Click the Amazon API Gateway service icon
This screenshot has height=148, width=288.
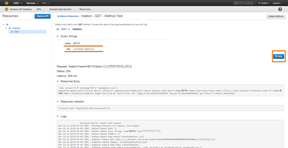[7, 9]
